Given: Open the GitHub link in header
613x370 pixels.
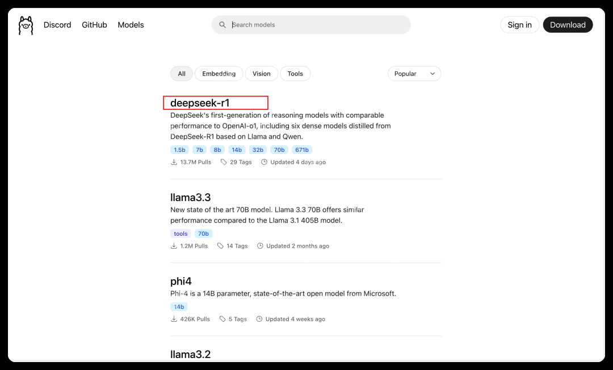Looking at the screenshot, I should [x=94, y=25].
